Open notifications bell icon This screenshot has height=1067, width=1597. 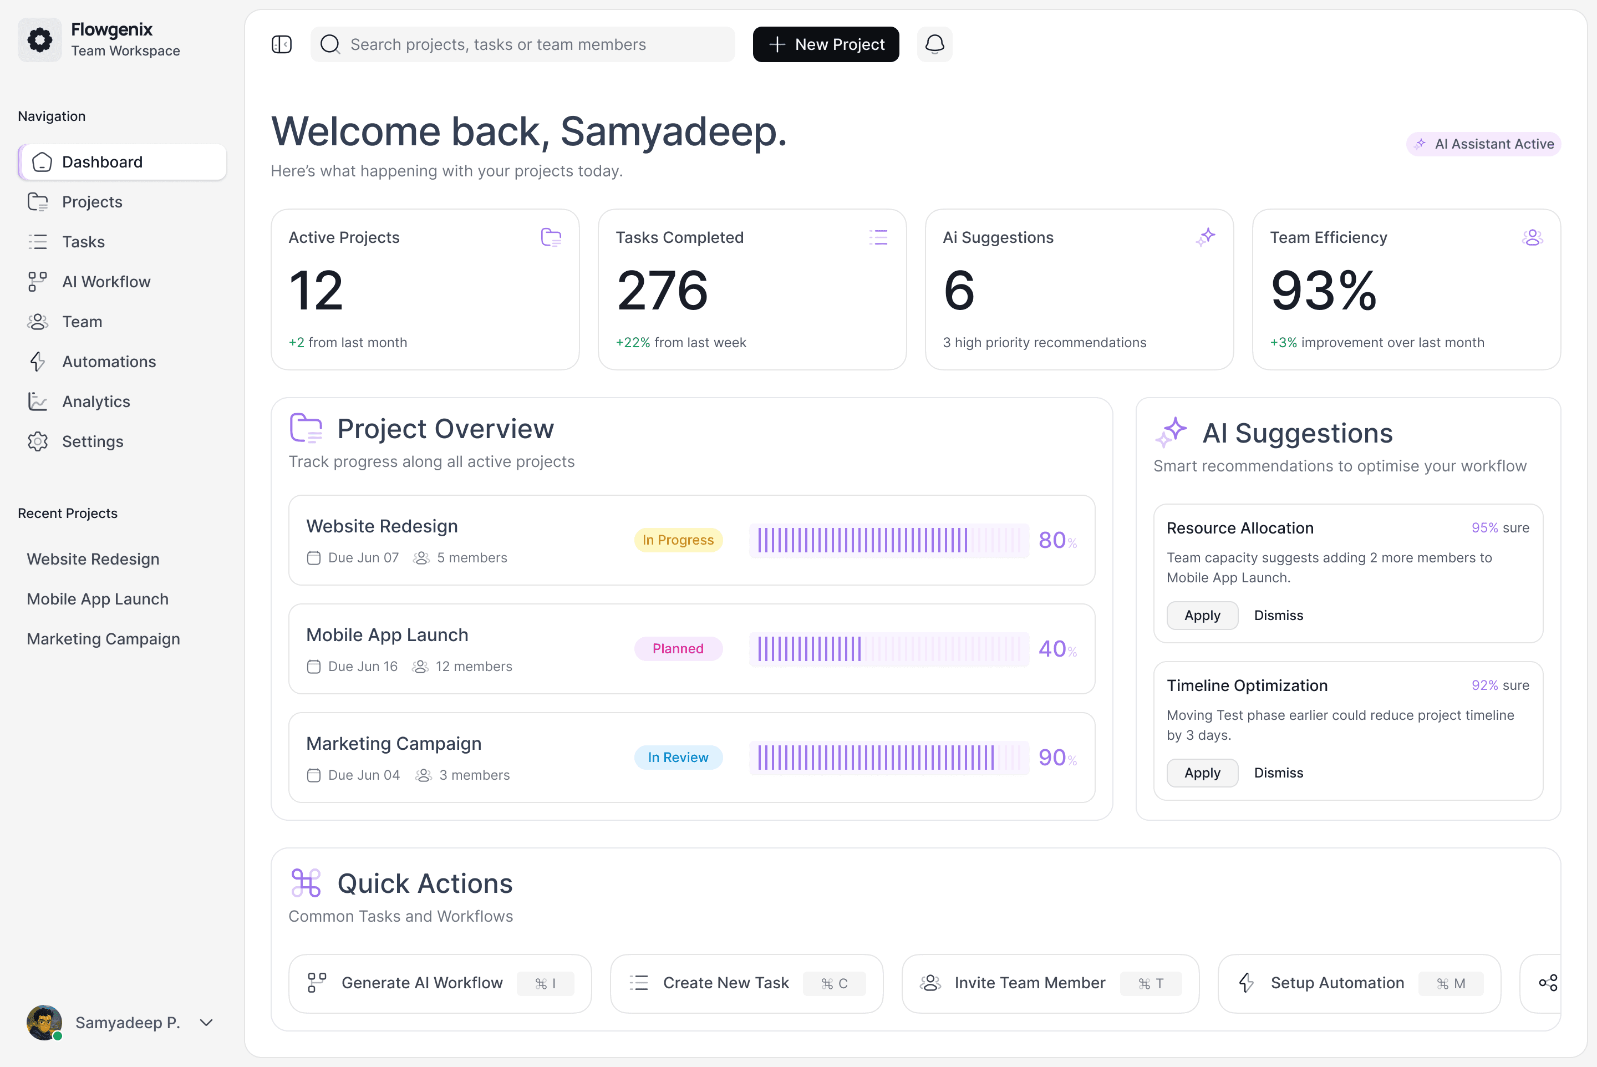(x=935, y=44)
